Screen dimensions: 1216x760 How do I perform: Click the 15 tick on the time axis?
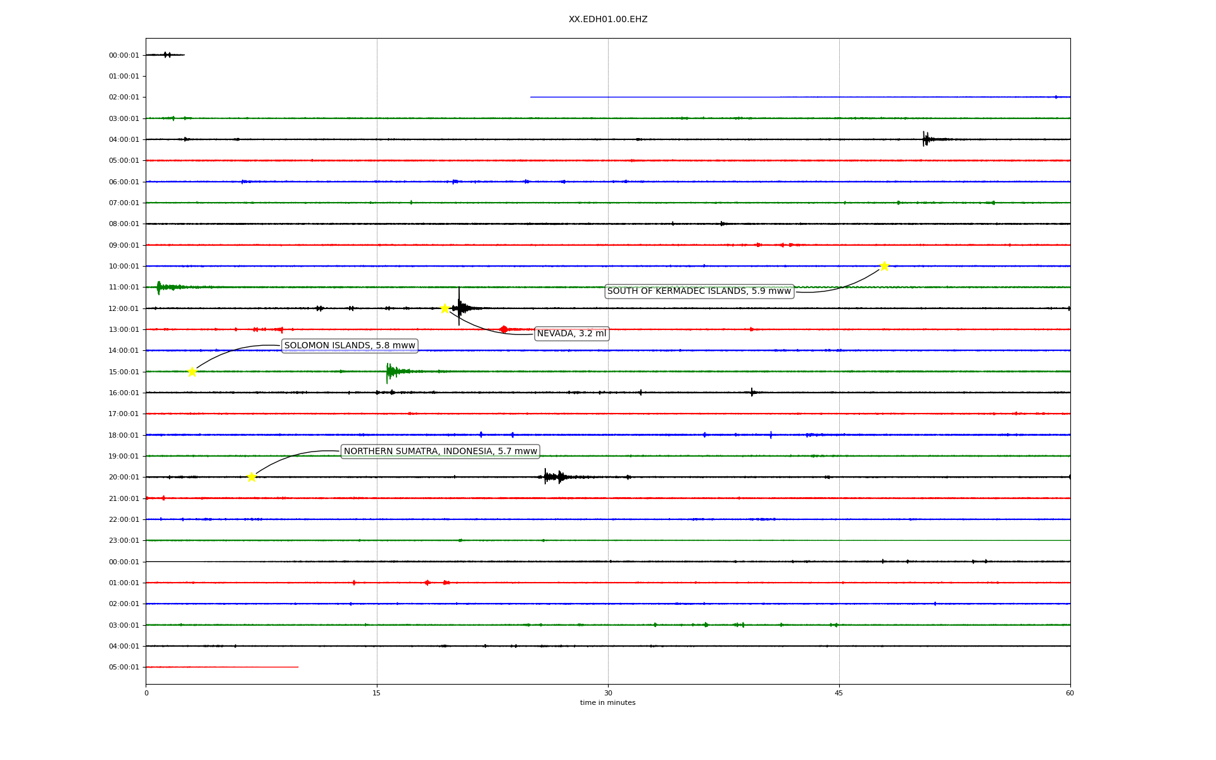click(377, 693)
